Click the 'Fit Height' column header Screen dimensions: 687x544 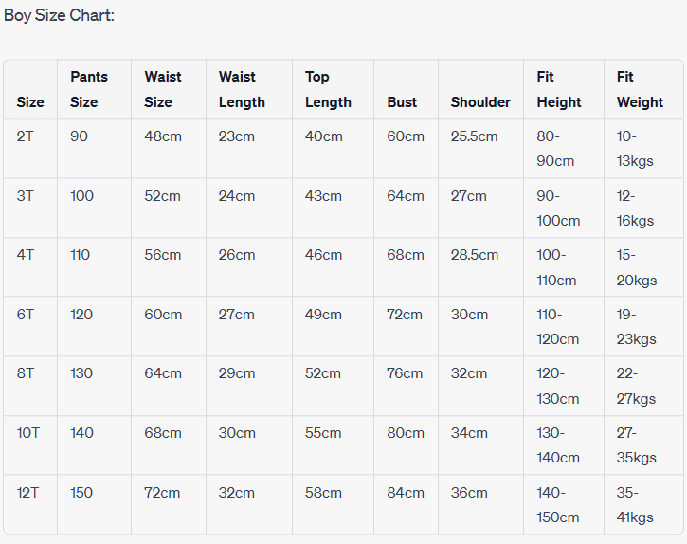pyautogui.click(x=559, y=89)
